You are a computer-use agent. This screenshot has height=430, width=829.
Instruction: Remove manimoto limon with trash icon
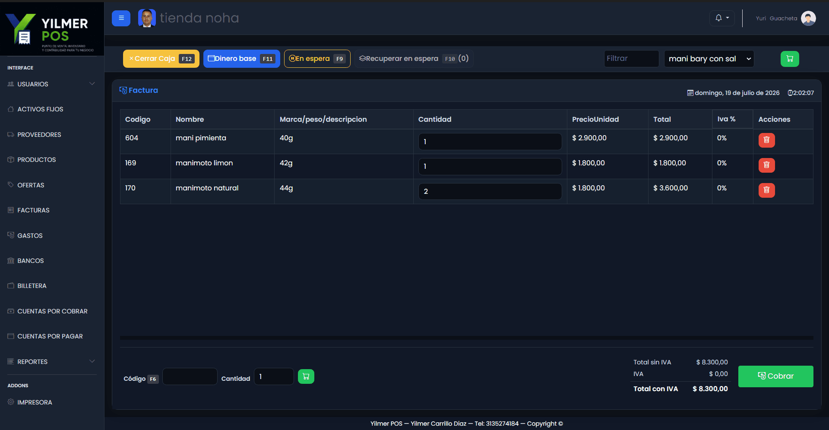766,165
